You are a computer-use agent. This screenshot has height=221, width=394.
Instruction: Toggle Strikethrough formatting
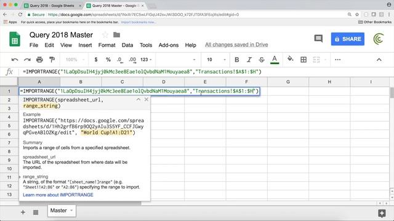(262, 60)
